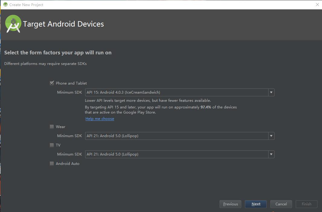Close the Create New Project dialog
The width and height of the screenshot is (322, 212).
(317, 5)
